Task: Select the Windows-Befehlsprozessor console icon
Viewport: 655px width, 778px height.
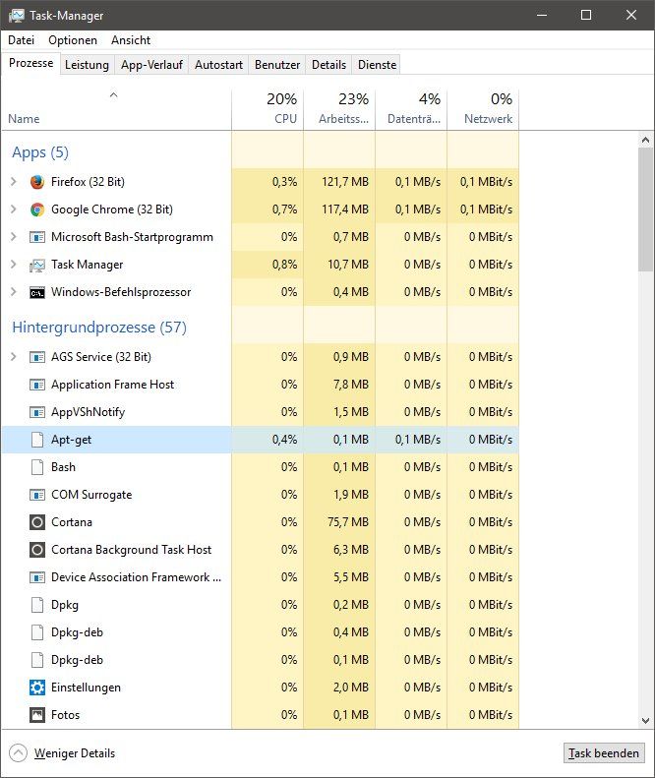Action: (x=37, y=293)
